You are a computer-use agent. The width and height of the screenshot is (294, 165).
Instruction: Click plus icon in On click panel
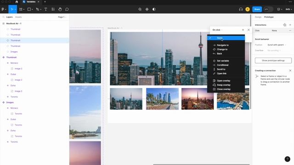click(x=243, y=30)
